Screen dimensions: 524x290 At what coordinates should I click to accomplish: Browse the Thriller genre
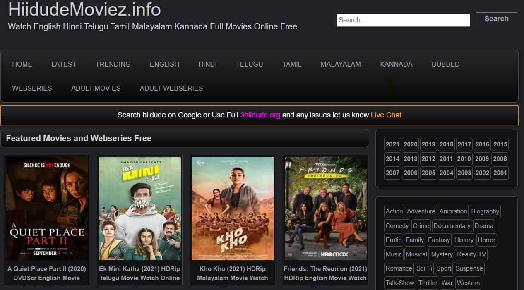pyautogui.click(x=428, y=283)
